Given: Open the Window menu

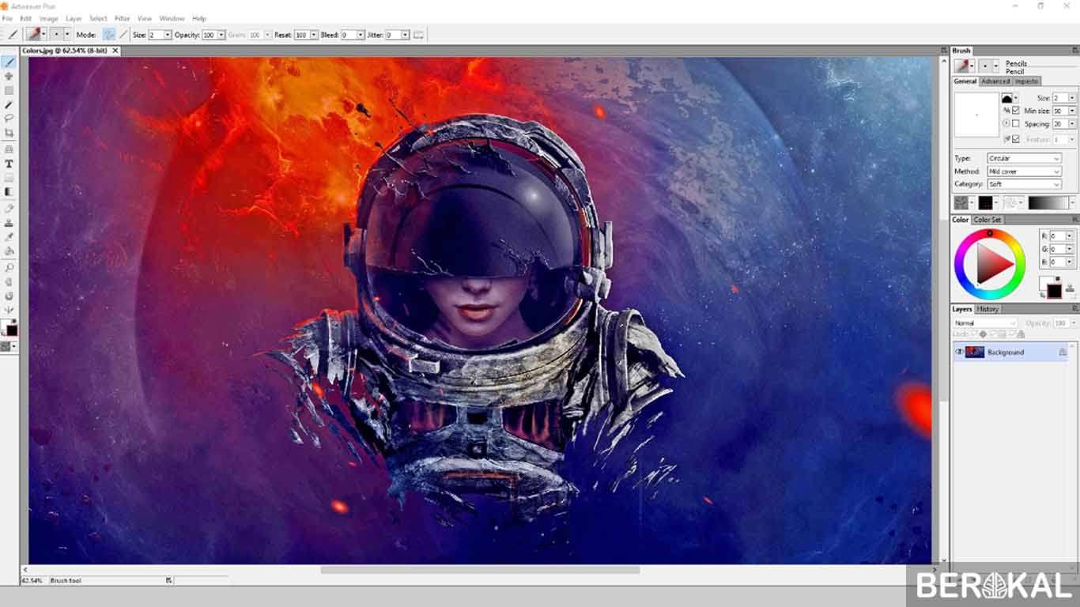Looking at the screenshot, I should tap(172, 18).
